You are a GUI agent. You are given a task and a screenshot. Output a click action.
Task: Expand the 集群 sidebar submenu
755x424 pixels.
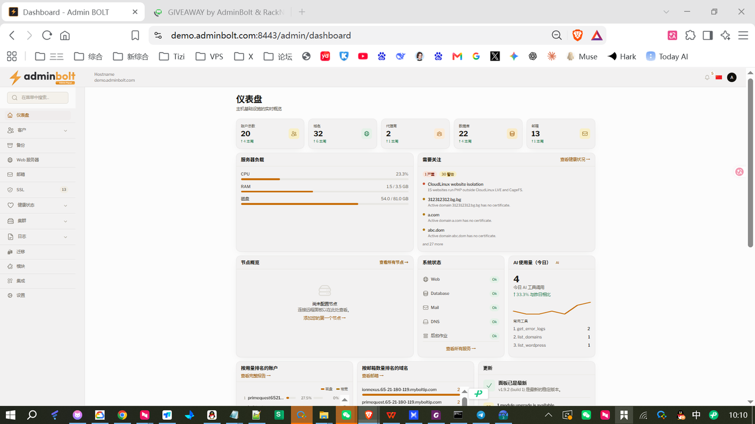coord(65,221)
